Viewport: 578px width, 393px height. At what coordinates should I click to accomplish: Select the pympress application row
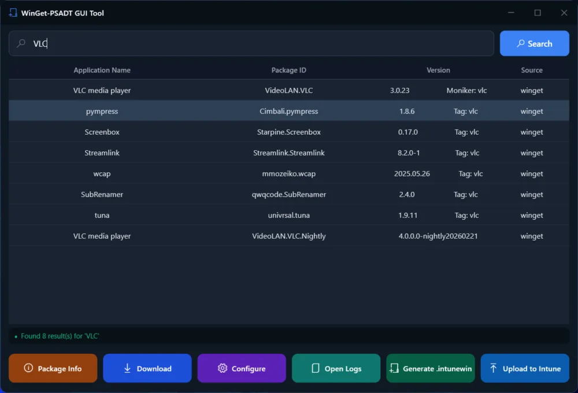point(289,111)
